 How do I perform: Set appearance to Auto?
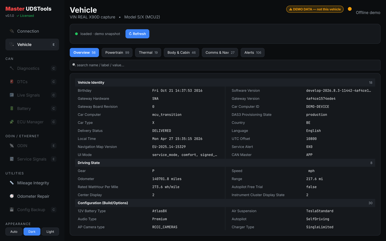click(x=14, y=232)
